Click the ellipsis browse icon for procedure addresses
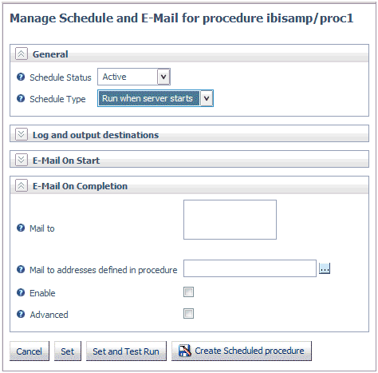This screenshot has width=378, height=373. click(325, 268)
